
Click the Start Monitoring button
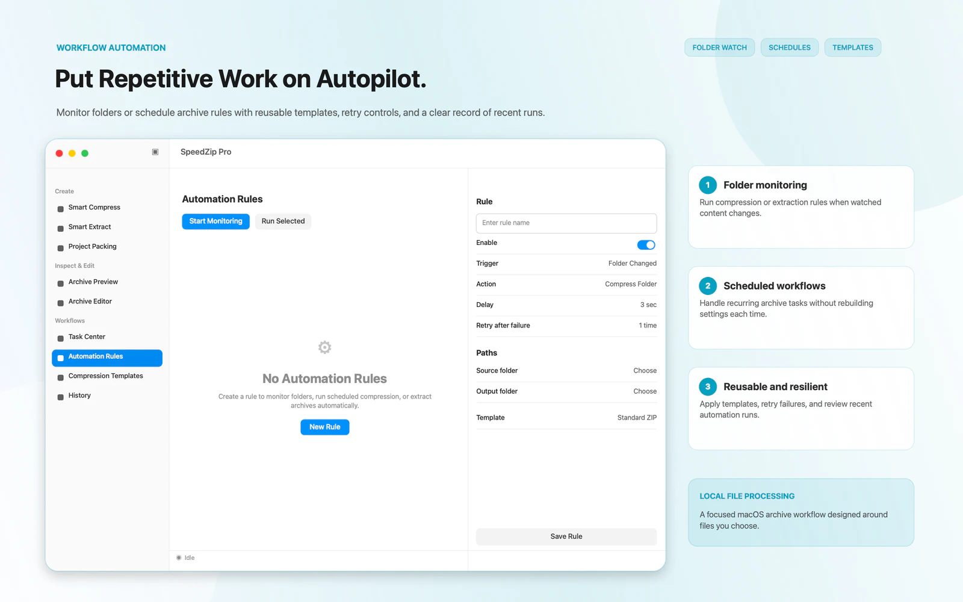point(215,221)
